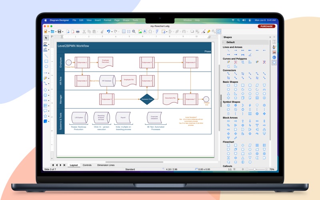Select the arrow Select tool

click(x=46, y=38)
